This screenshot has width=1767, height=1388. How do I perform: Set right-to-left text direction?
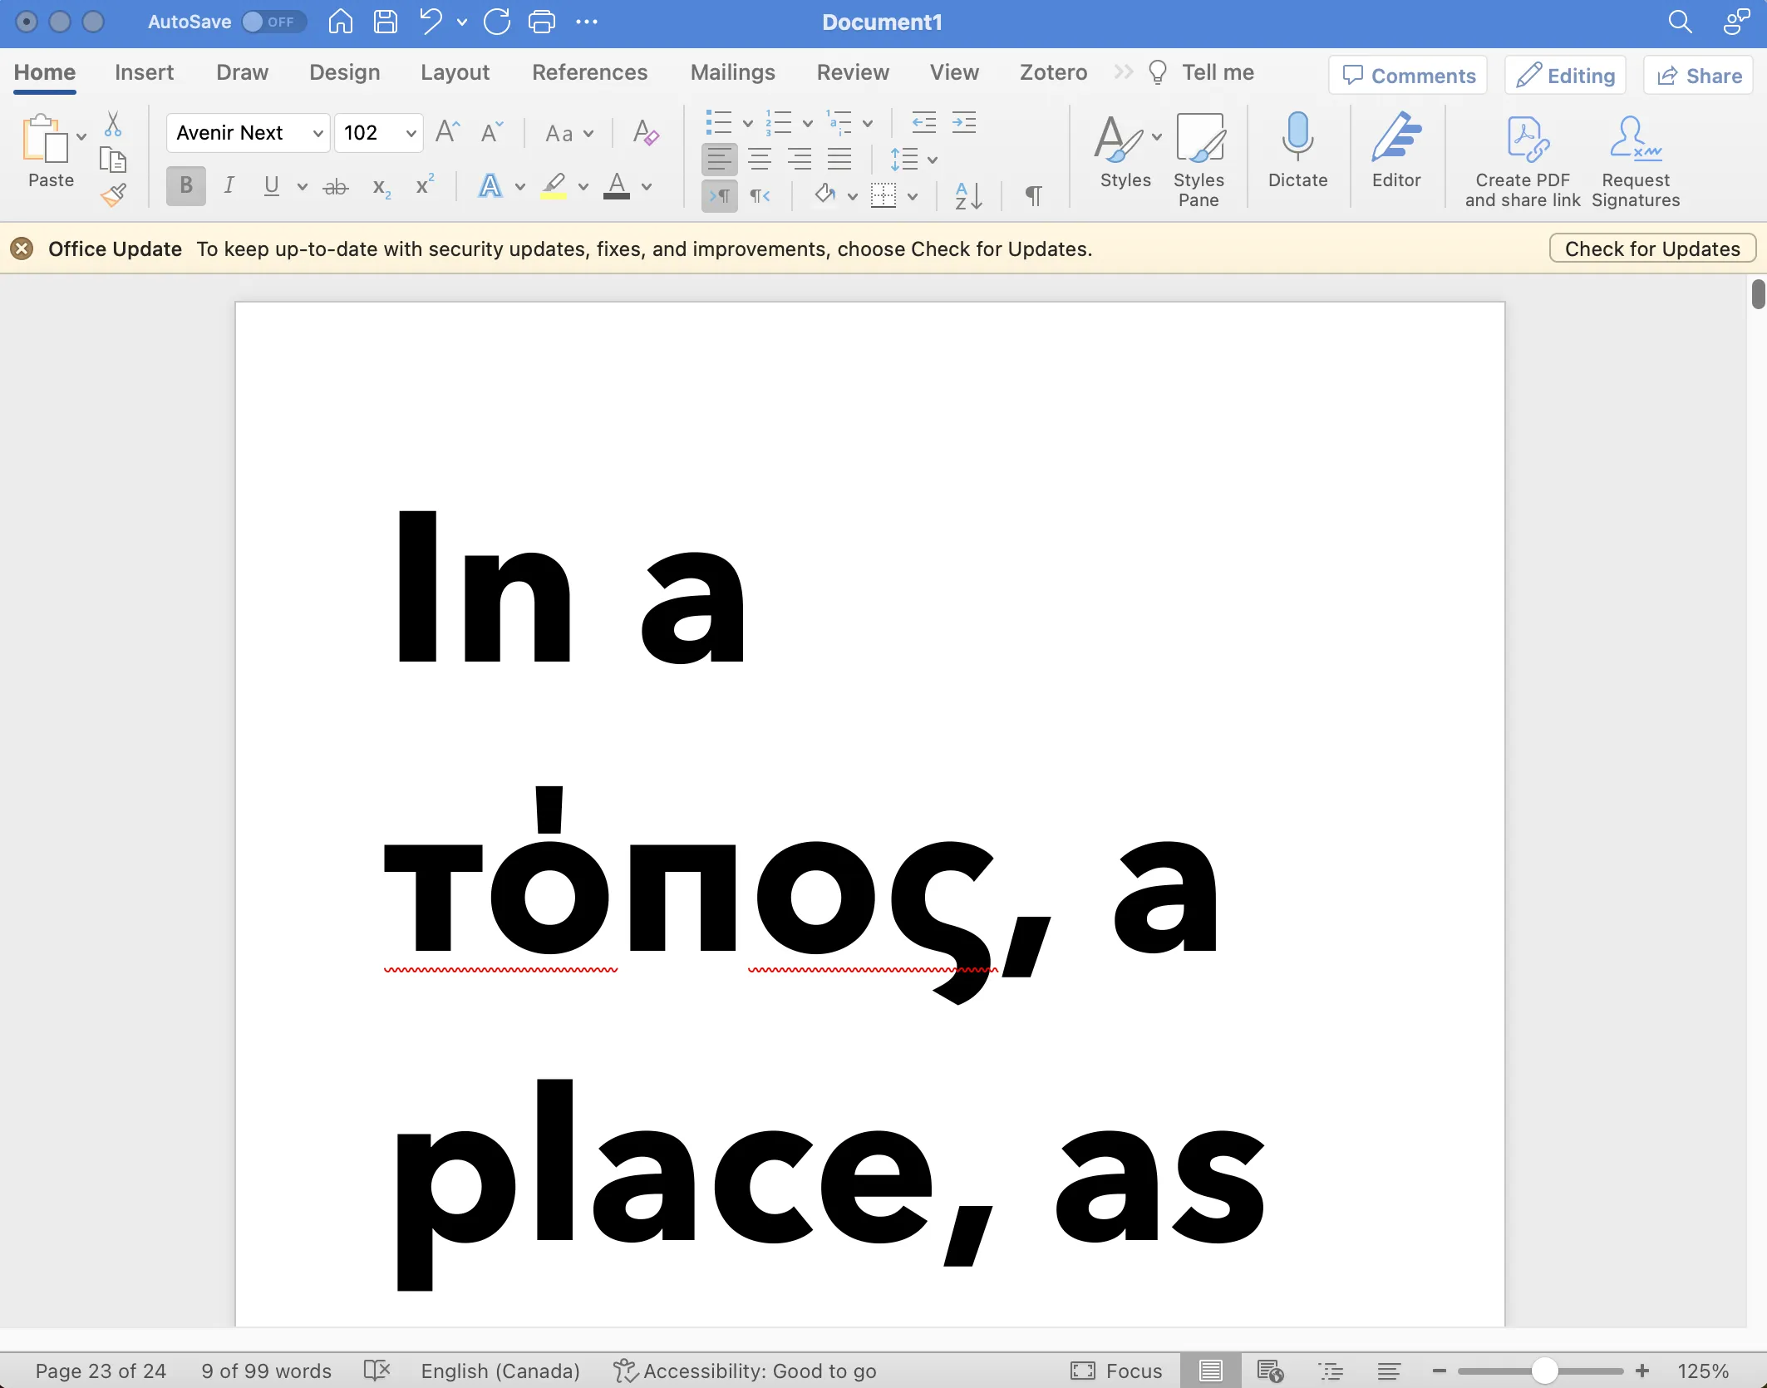point(760,196)
